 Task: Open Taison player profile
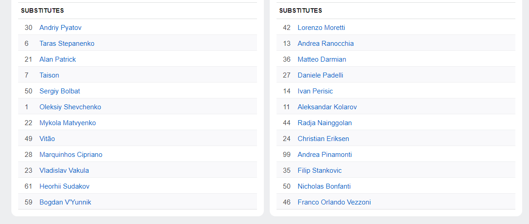(49, 75)
